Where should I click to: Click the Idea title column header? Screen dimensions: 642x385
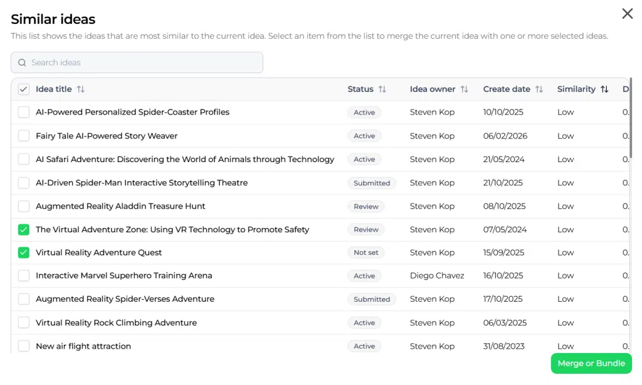(x=54, y=89)
